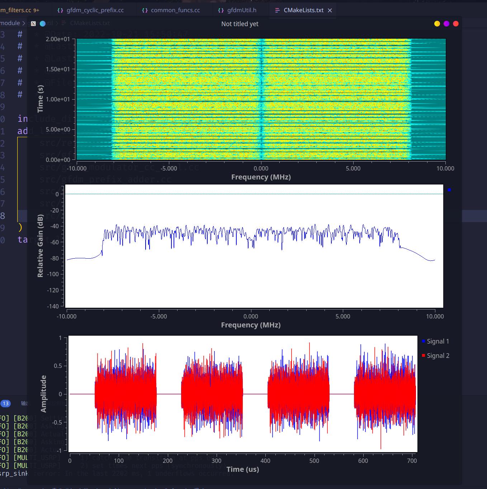Click inside the waterfall spectrogram plot
The height and width of the screenshot is (489, 487).
tap(261, 99)
